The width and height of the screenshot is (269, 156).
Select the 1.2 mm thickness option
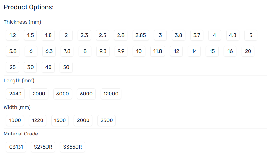[13, 35]
